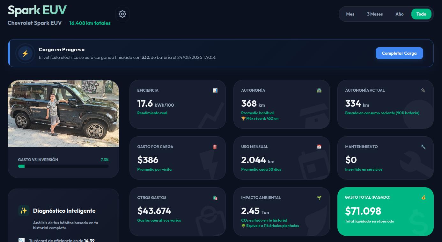The height and width of the screenshot is (242, 442).
Task: Click the wrench icon on Mantenimiento card
Action: [x=423, y=147]
